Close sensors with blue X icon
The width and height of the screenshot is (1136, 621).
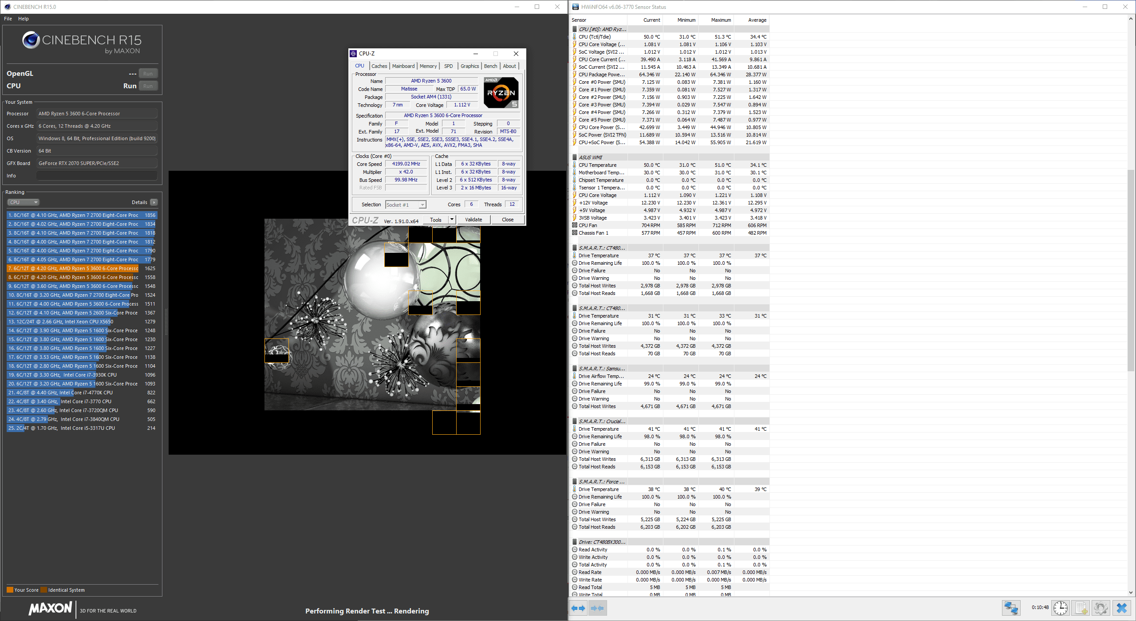[x=1121, y=608]
